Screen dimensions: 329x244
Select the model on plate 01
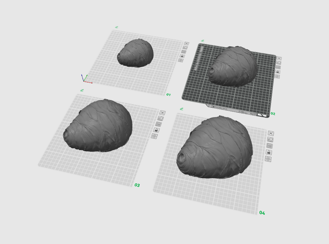tap(135, 53)
